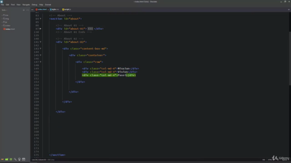Screen dimensions: 291x163
Task: Click the split view icon in sidebar header
Action: point(28,10)
